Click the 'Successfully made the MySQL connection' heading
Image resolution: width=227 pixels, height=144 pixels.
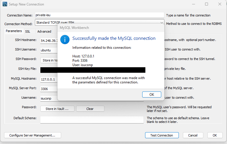[x=114, y=38]
